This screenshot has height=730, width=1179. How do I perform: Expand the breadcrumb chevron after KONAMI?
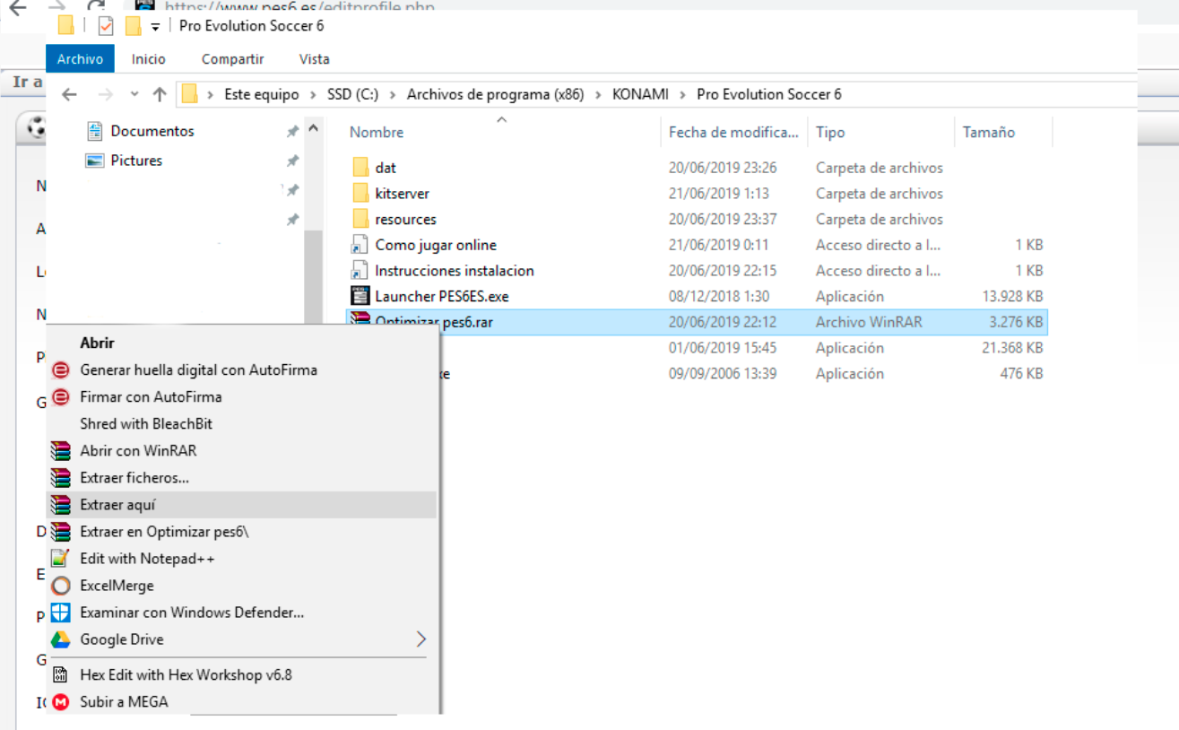coord(683,94)
